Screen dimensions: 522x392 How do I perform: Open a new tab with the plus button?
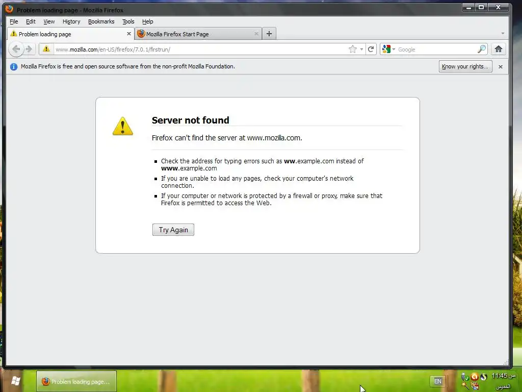[269, 34]
